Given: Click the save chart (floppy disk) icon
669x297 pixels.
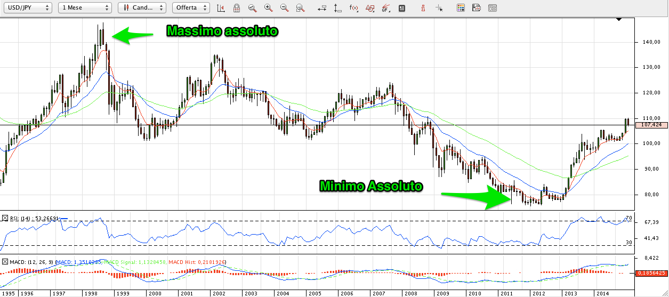Looking at the screenshot, I should [x=477, y=8].
